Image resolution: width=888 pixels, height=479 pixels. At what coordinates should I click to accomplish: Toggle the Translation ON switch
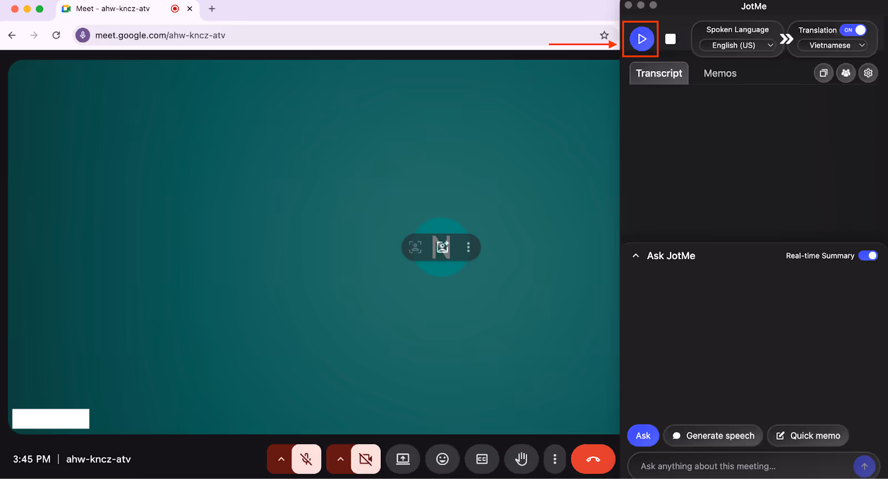click(x=853, y=30)
